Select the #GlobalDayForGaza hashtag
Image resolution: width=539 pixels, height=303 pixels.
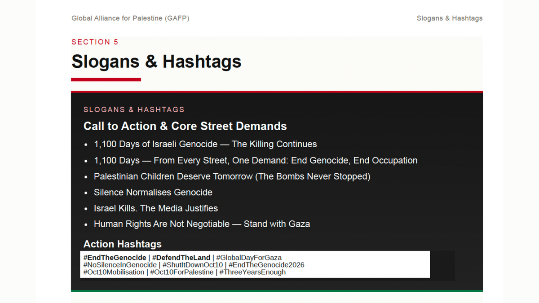point(249,258)
